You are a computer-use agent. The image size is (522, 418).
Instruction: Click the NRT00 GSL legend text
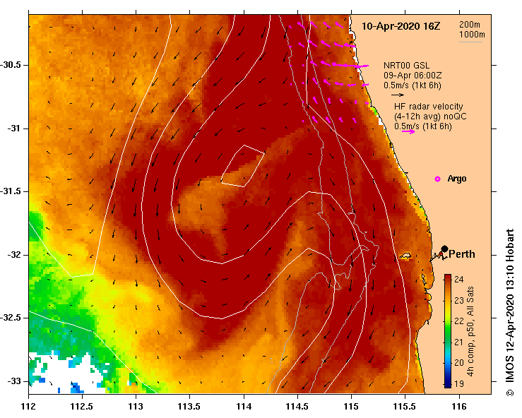coord(406,66)
